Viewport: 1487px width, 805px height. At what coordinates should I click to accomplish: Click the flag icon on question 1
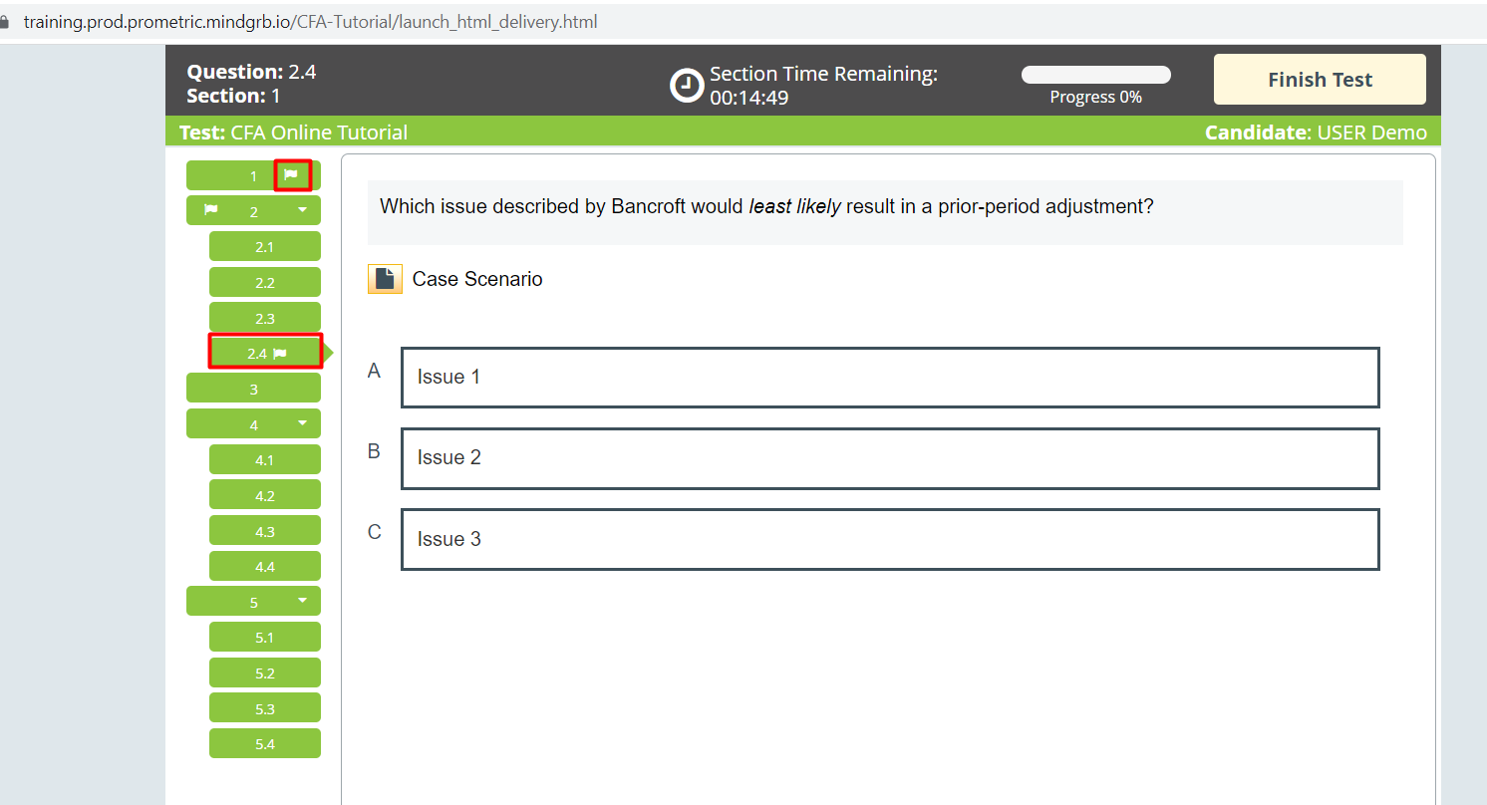coord(291,175)
